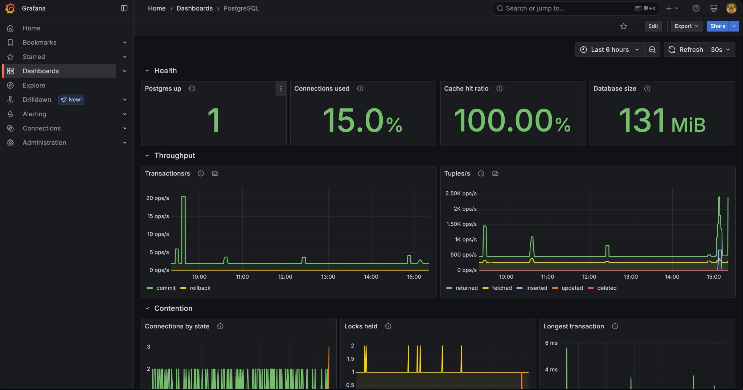Open Drilldown in the sidebar menu
This screenshot has height=390, width=743.
tap(37, 100)
